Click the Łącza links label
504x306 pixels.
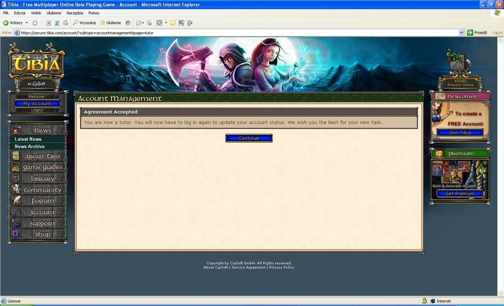click(497, 33)
